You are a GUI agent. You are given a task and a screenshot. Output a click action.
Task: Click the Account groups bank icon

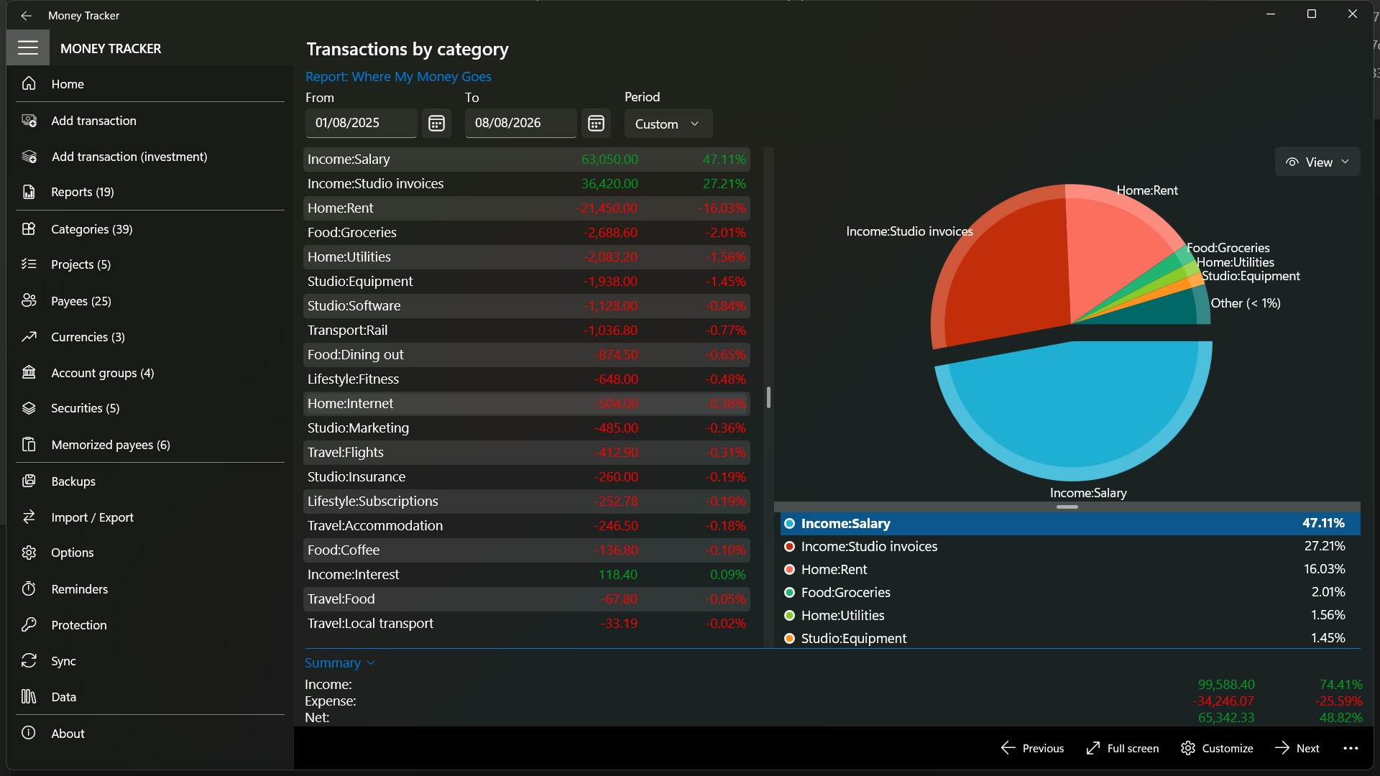[x=29, y=372]
